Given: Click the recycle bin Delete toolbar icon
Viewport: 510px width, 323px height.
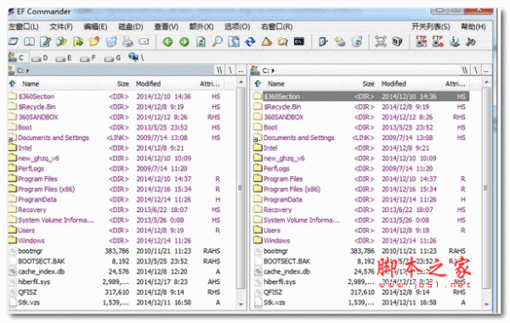Looking at the screenshot, I should pos(110,42).
